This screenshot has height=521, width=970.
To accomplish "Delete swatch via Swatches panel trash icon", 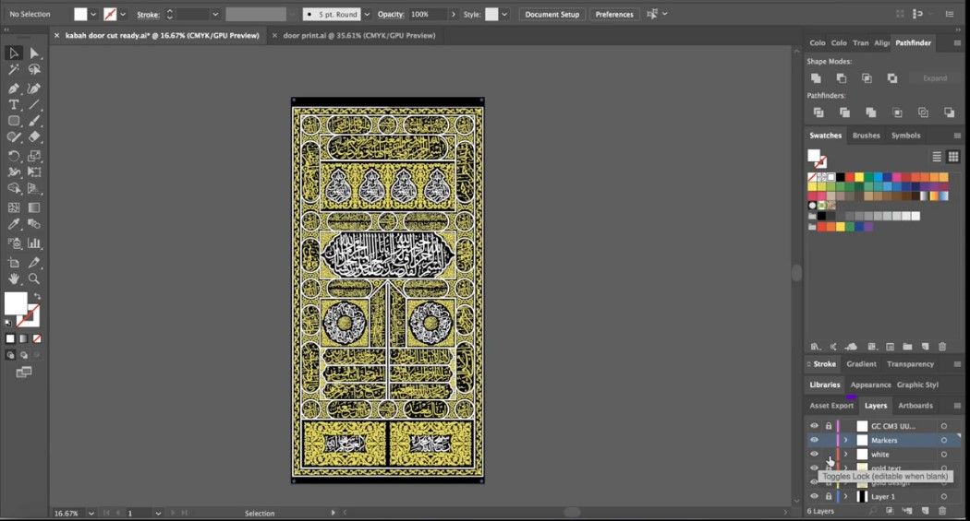I will (x=942, y=347).
